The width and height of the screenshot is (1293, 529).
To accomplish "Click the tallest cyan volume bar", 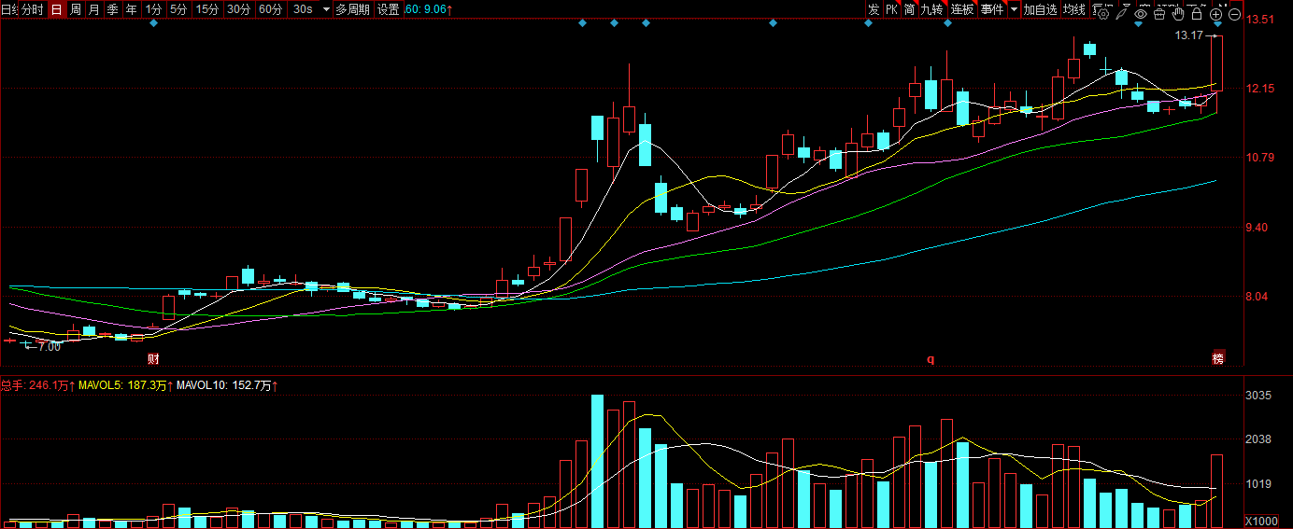I will pyautogui.click(x=598, y=461).
